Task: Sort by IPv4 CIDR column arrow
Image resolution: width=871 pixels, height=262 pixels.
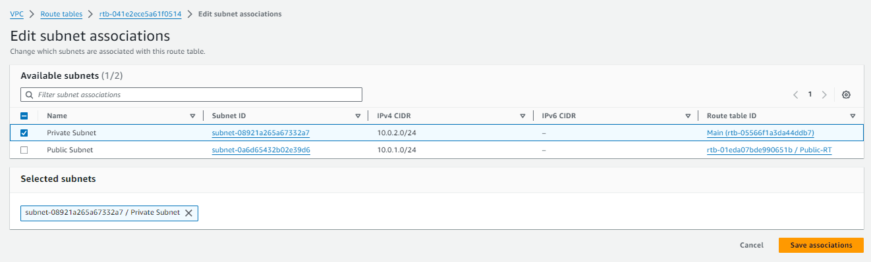Action: tap(522, 116)
